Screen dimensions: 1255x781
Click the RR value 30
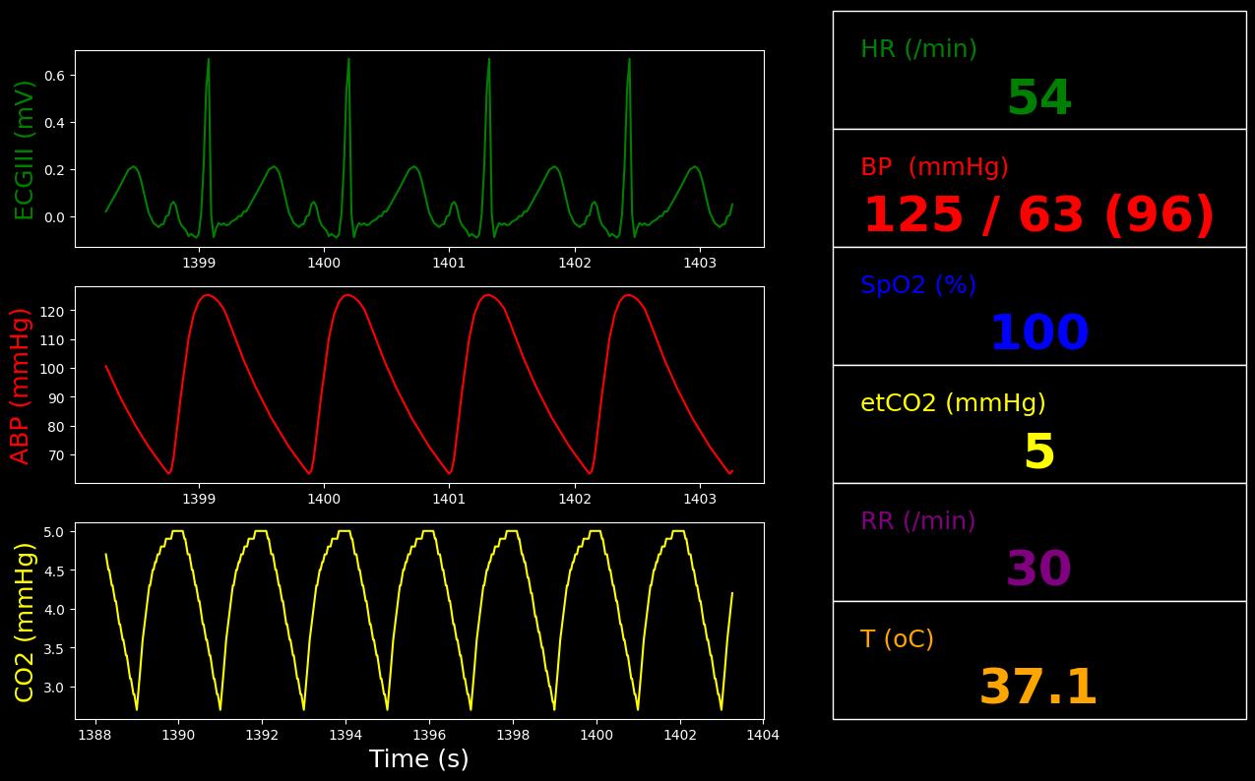[x=1038, y=571]
